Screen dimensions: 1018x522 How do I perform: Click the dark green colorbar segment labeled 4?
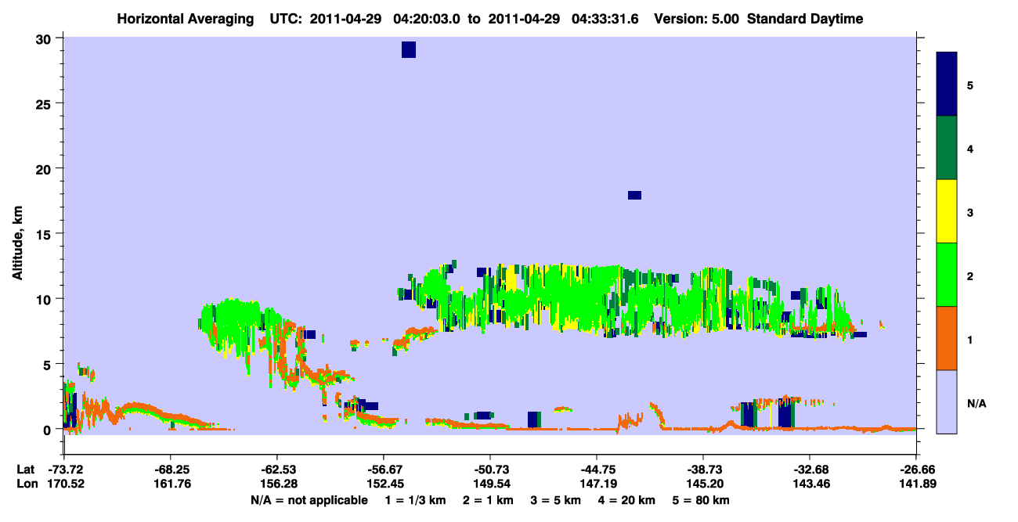tap(947, 148)
